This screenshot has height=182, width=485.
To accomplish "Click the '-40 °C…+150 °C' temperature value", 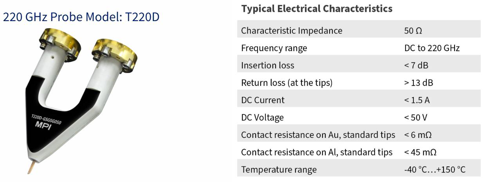I will pyautogui.click(x=435, y=170).
